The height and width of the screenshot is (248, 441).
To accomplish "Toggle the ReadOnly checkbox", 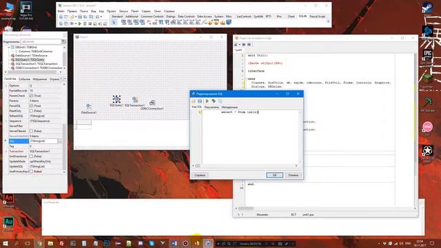I will coord(31,111).
